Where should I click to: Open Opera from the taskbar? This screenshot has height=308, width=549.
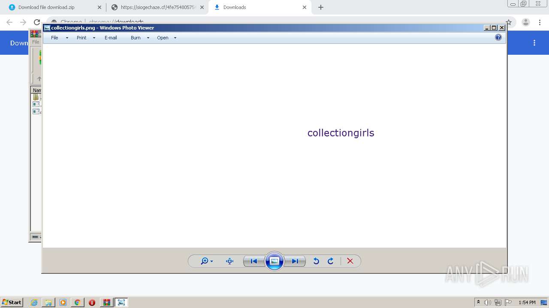[92, 302]
